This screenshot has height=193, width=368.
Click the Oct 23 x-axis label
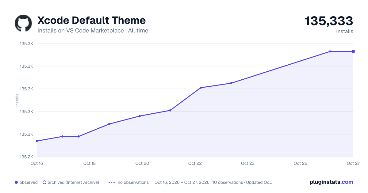click(x=248, y=163)
